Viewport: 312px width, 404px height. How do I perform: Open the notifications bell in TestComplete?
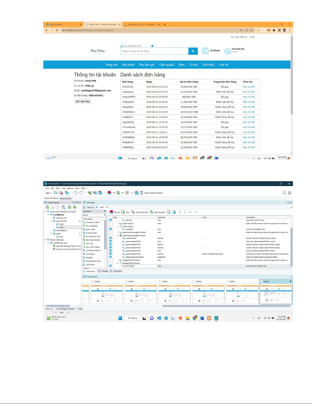[284, 193]
